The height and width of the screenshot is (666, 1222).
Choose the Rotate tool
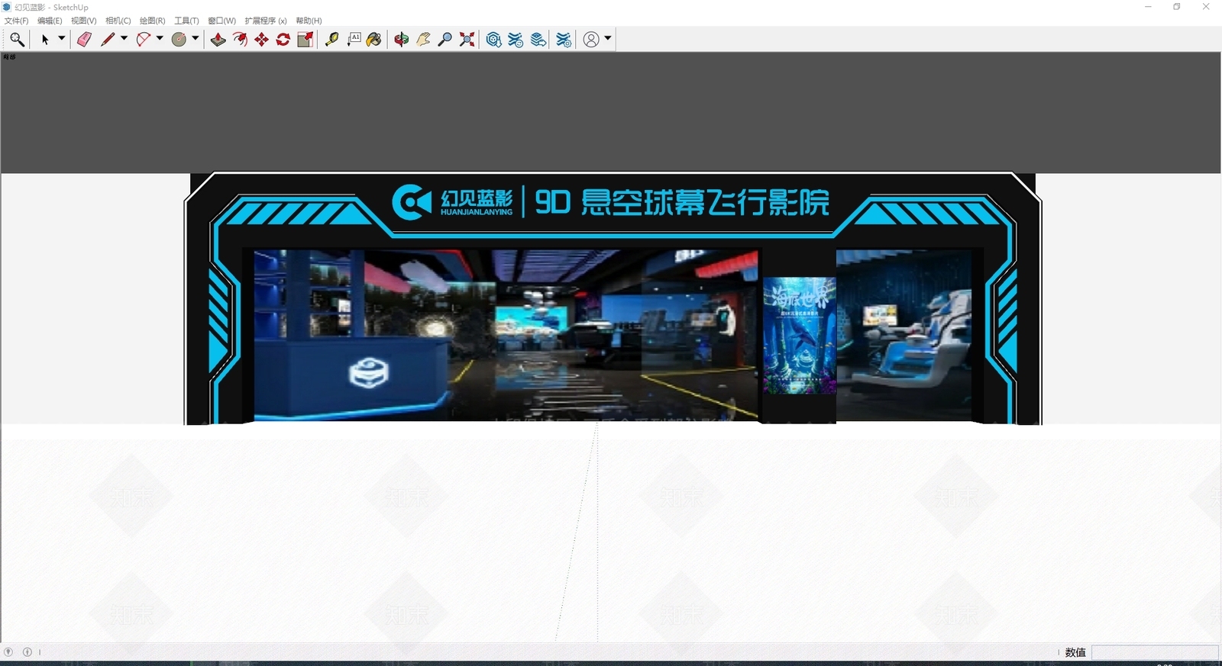click(283, 40)
